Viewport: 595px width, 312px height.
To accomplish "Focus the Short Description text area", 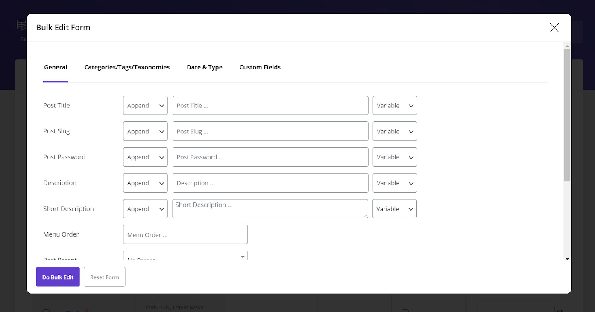I will tap(270, 209).
